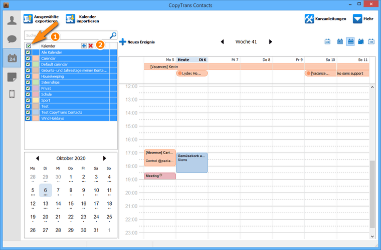Go to previous month in mini calendar

(38, 158)
